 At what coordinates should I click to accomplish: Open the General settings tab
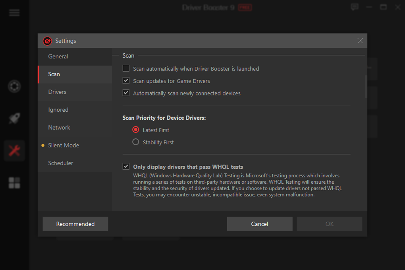[75, 56]
